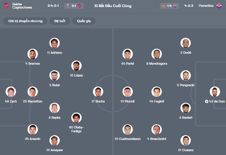Screen dimensions: 226x155
Task: Click the Florentina team name
Action: tap(206, 6)
